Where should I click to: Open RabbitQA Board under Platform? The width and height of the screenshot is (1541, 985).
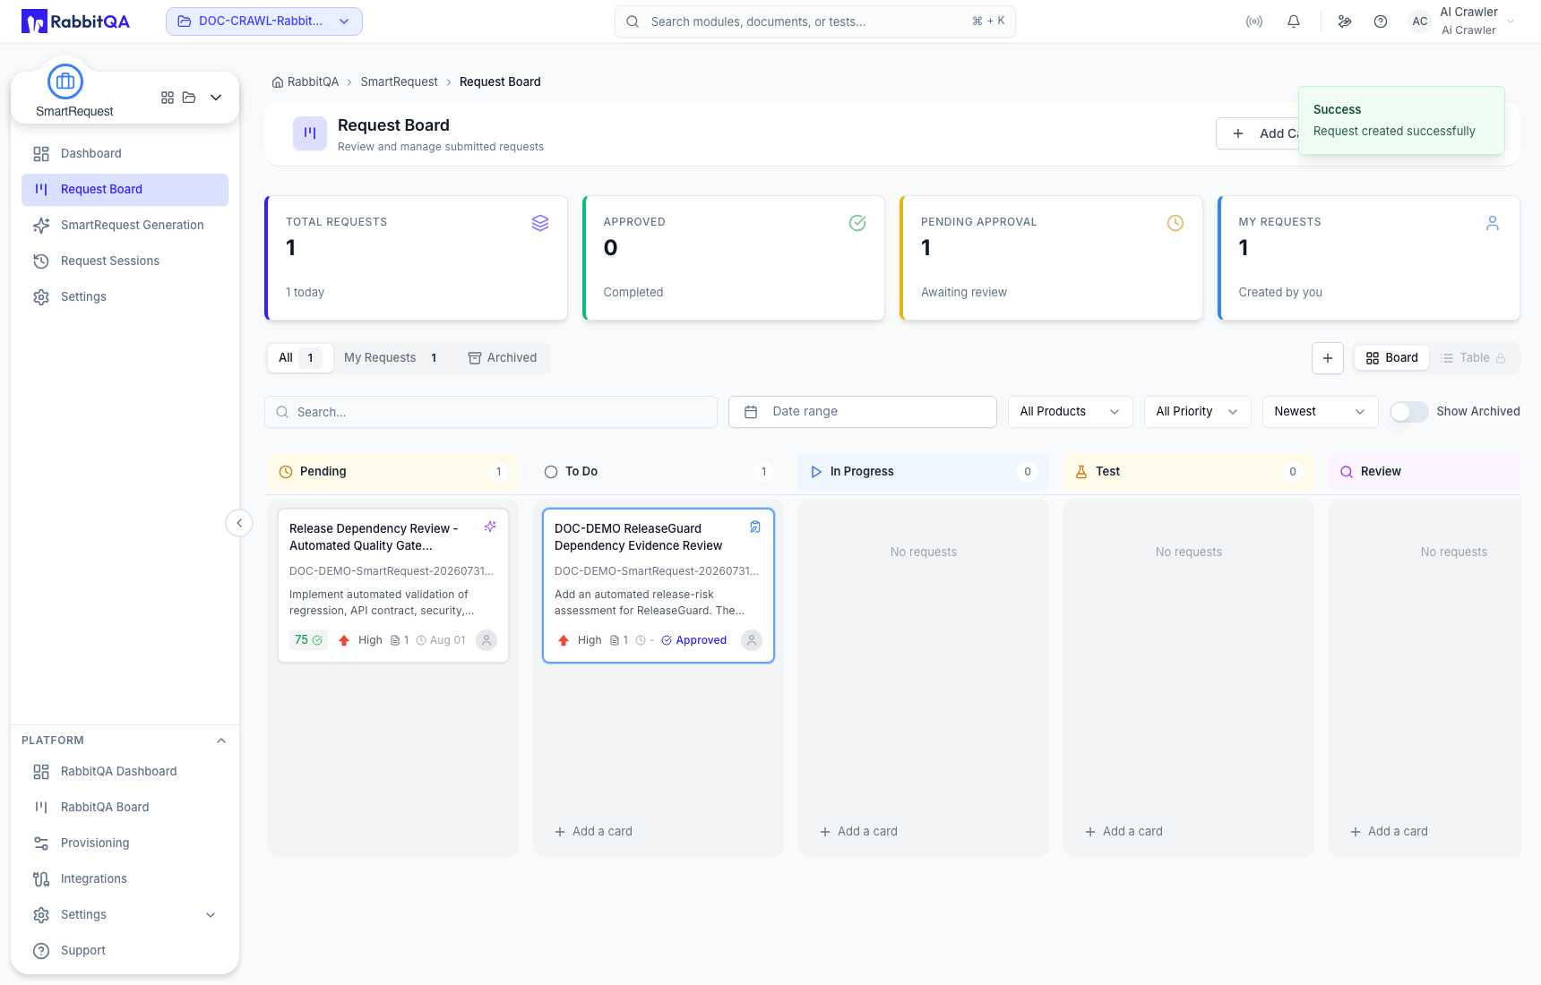[125, 808]
